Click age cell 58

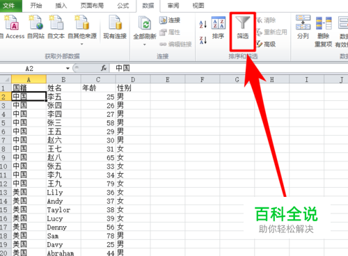coord(98,122)
